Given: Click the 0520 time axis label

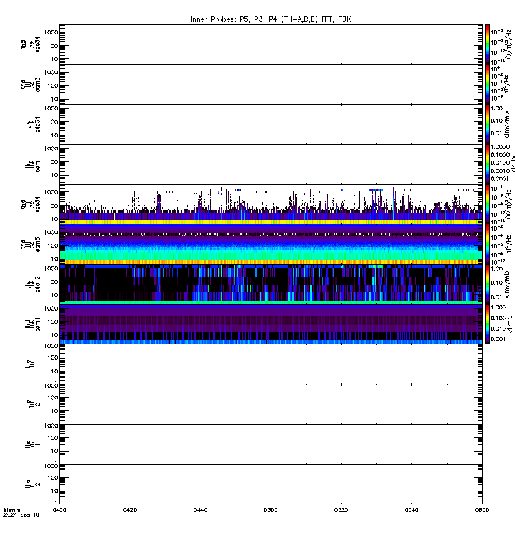Looking at the screenshot, I should [341, 510].
